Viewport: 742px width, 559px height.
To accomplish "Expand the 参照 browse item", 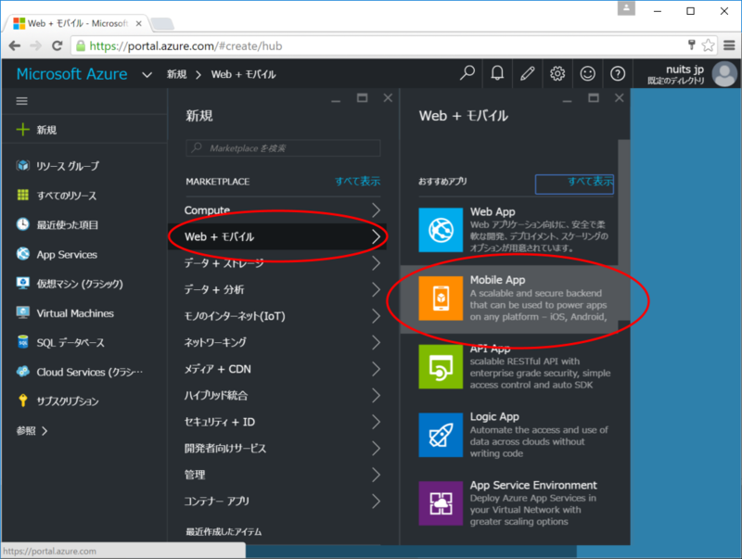I will click(x=32, y=431).
